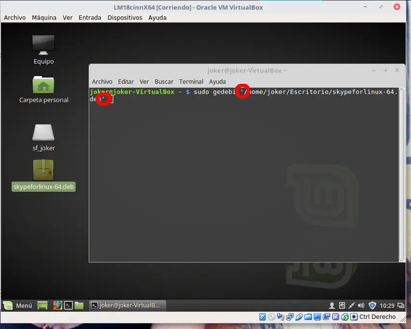This screenshot has height=329, width=411.
Task: Click VirtualBox hard disk activity indicator
Action: (262, 317)
